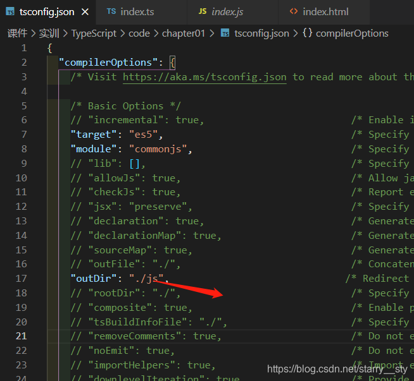The image size is (414, 381).
Task: Click the braces icon before compilerOptions breadcrumb
Action: pyautogui.click(x=307, y=33)
